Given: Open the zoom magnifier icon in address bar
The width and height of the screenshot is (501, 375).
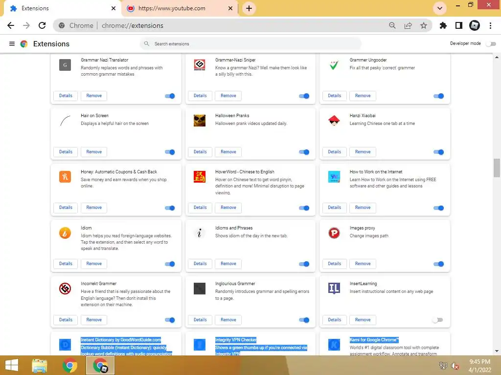Looking at the screenshot, I should point(392,25).
